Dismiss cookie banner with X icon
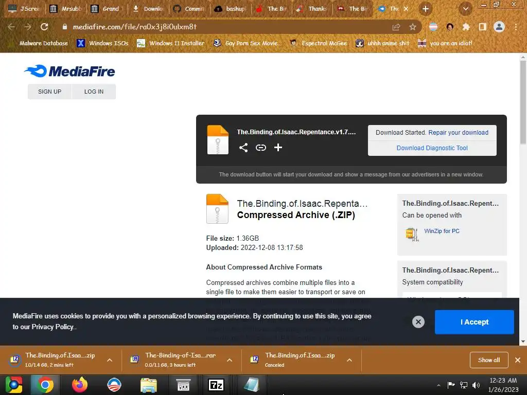This screenshot has height=395, width=527. tap(418, 322)
